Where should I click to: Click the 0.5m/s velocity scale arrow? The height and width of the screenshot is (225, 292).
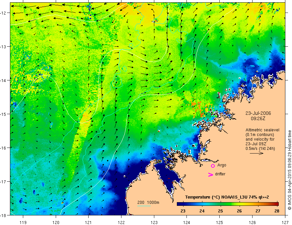[x=256, y=153]
